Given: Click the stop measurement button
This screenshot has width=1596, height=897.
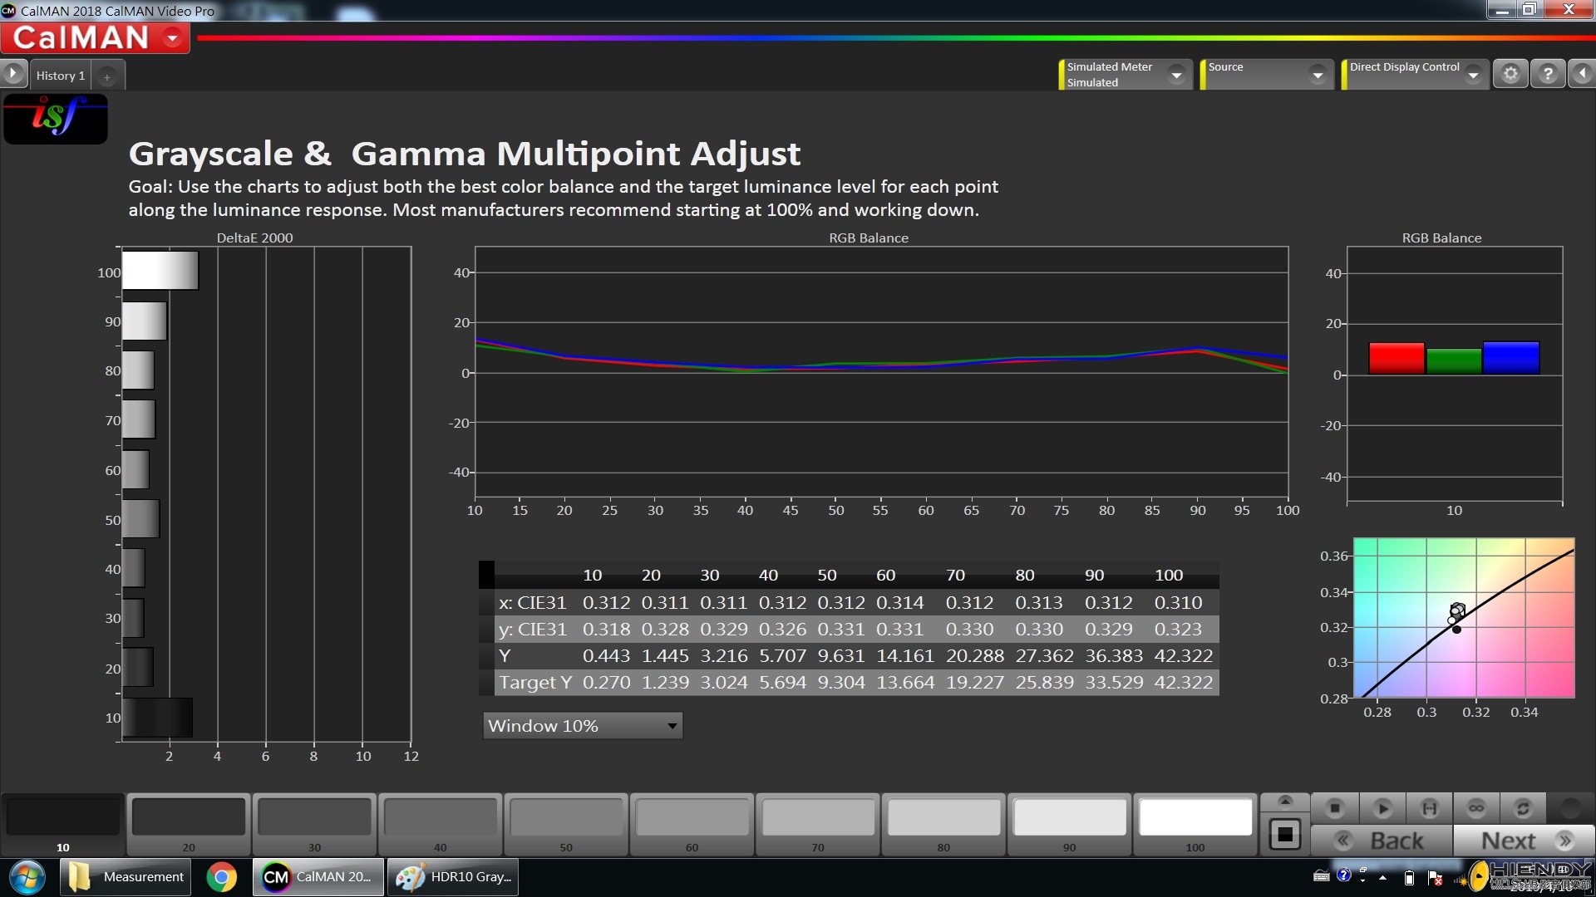Looking at the screenshot, I should [x=1335, y=808].
